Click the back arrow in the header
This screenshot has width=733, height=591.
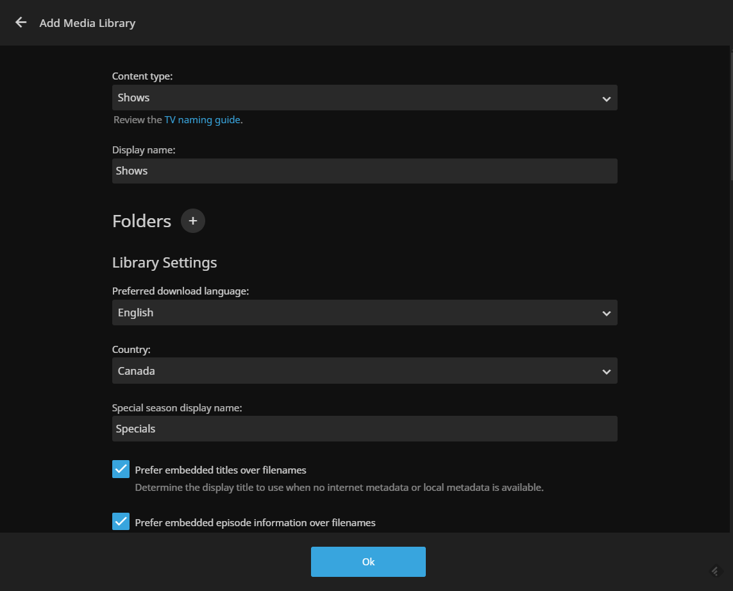pyautogui.click(x=21, y=22)
